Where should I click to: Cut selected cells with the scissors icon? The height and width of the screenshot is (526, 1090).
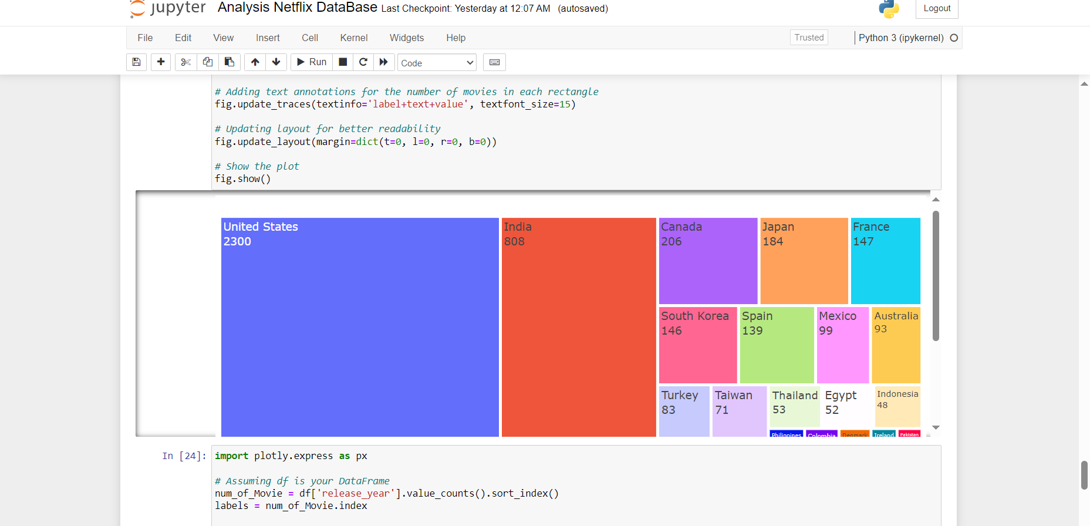tap(186, 62)
